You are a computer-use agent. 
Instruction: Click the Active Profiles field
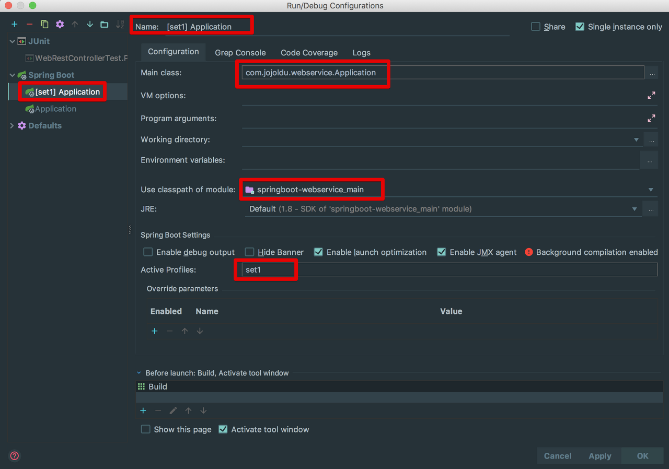tap(448, 269)
